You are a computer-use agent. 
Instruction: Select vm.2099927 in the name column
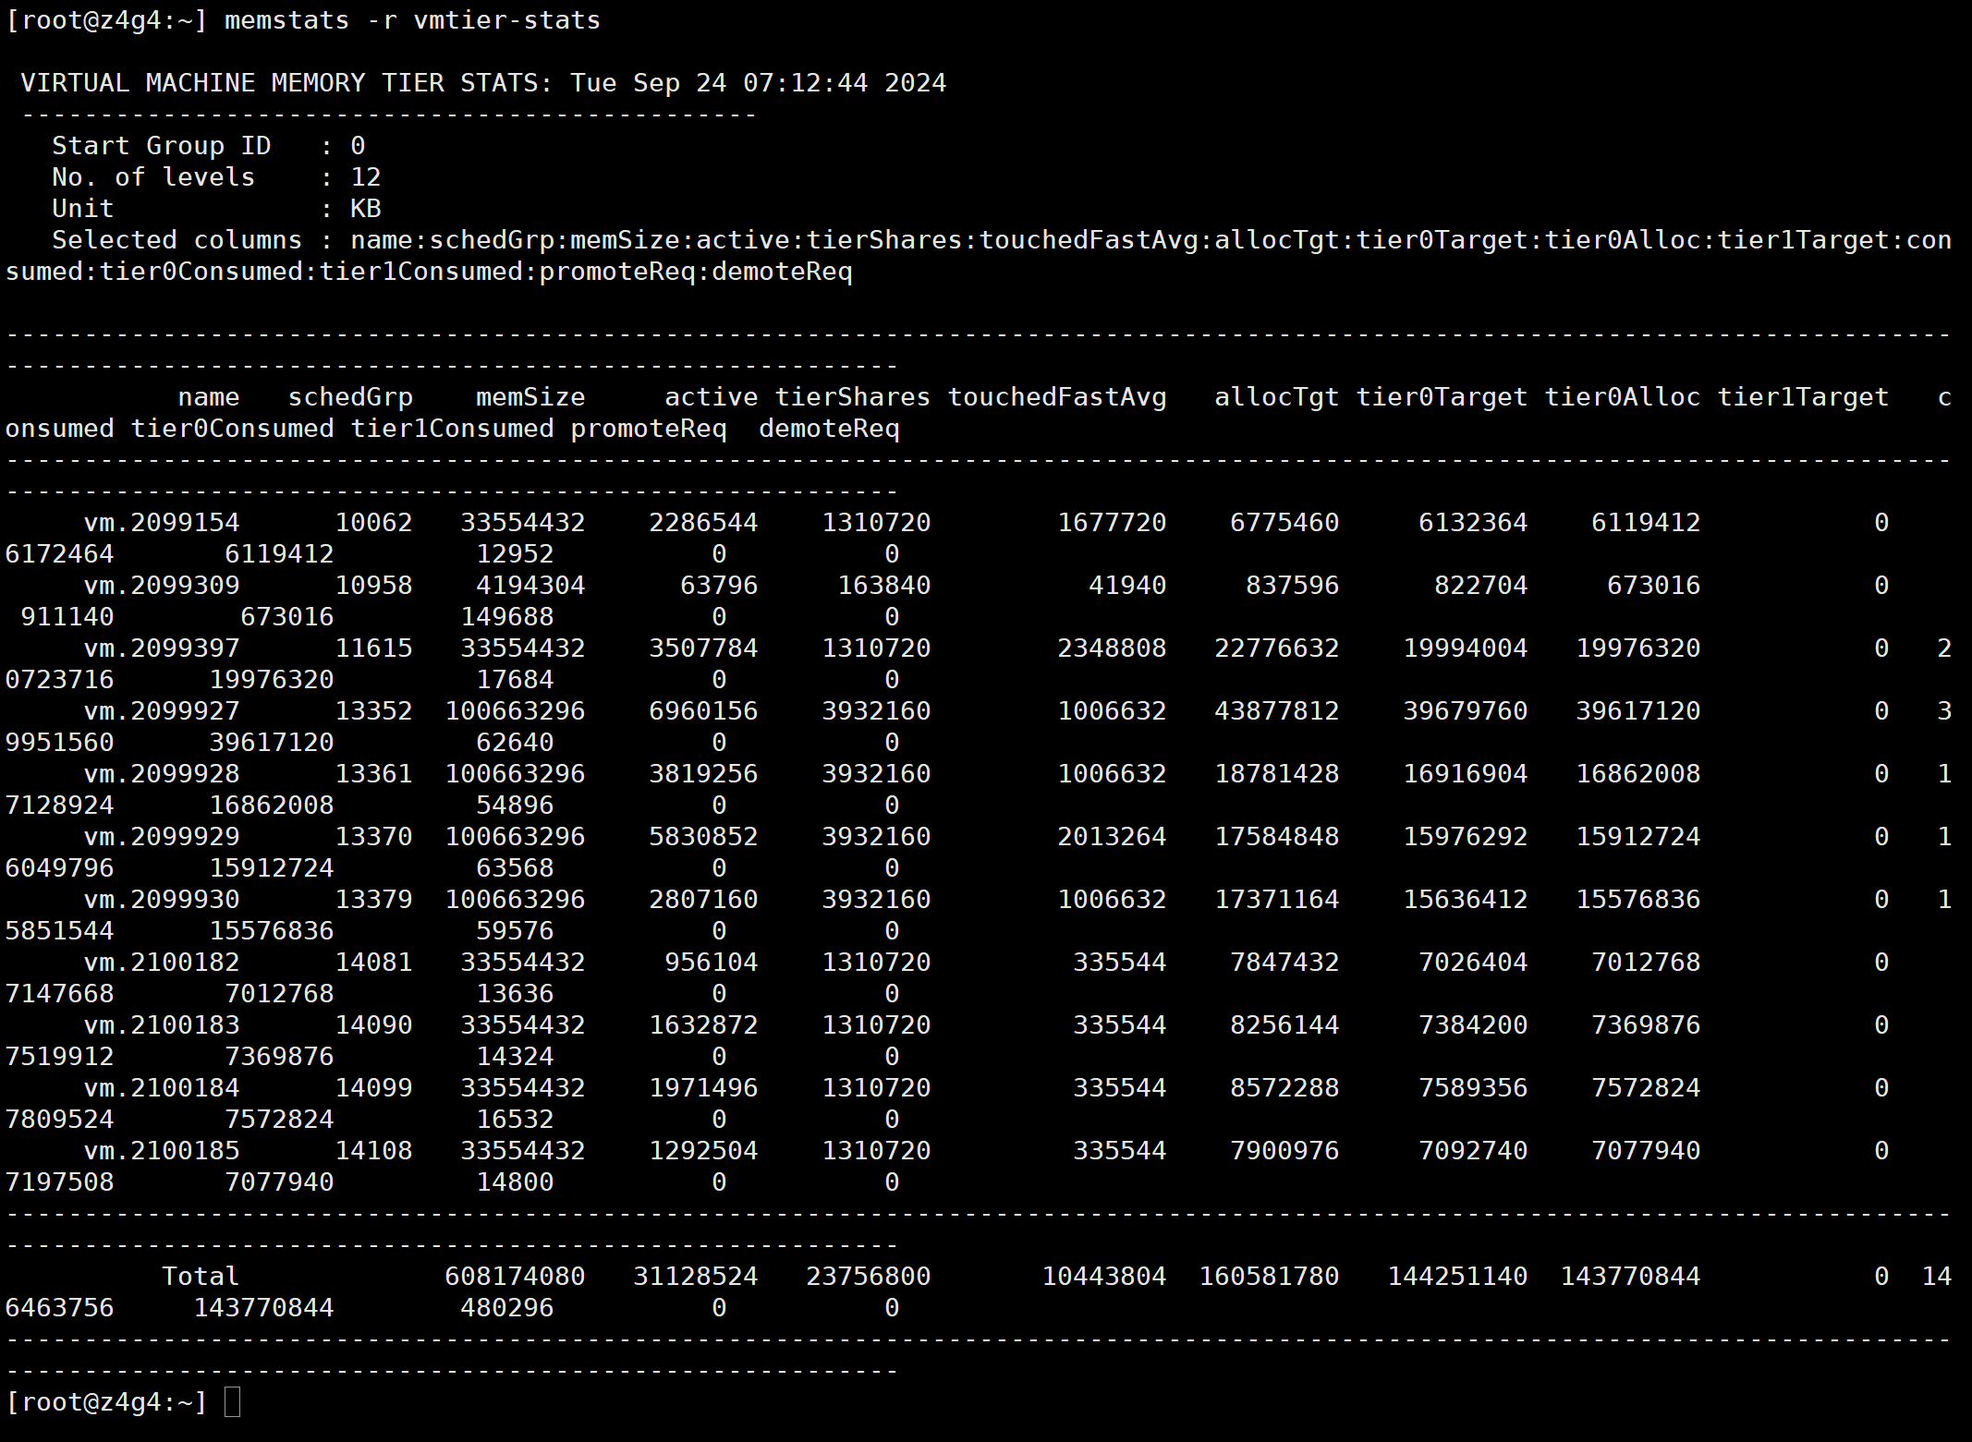click(162, 711)
